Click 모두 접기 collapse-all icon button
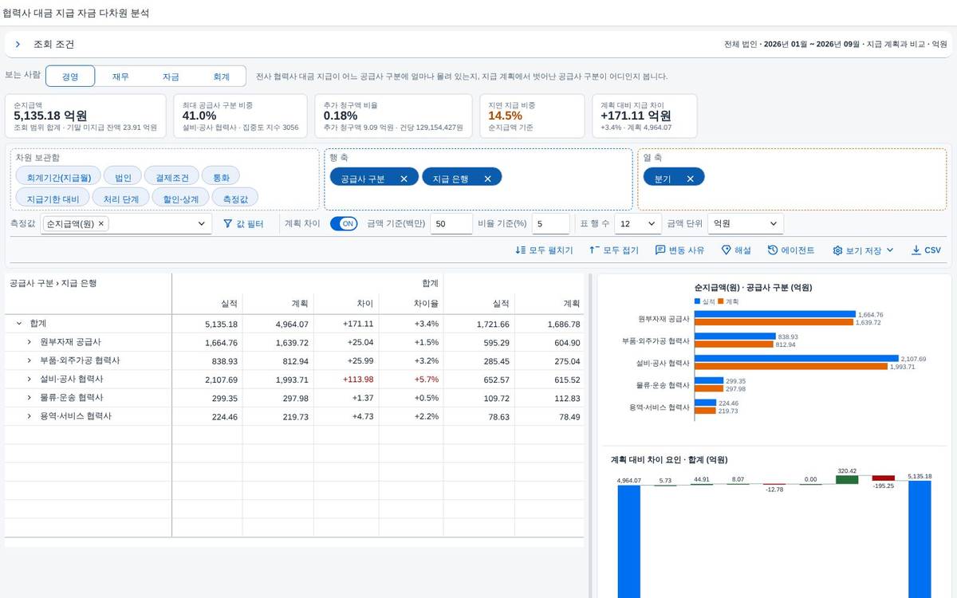This screenshot has height=598, width=957. click(614, 250)
